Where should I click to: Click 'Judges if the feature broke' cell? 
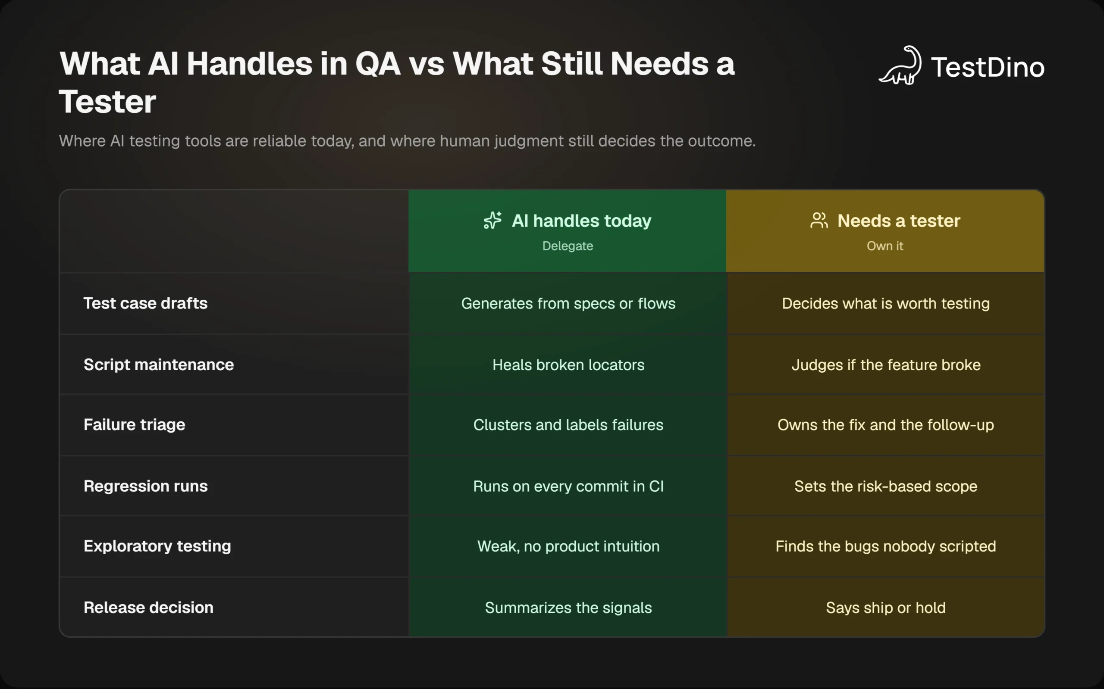click(885, 365)
